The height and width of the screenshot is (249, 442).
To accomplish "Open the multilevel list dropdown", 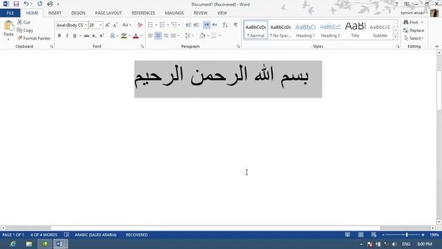I will pos(180,25).
